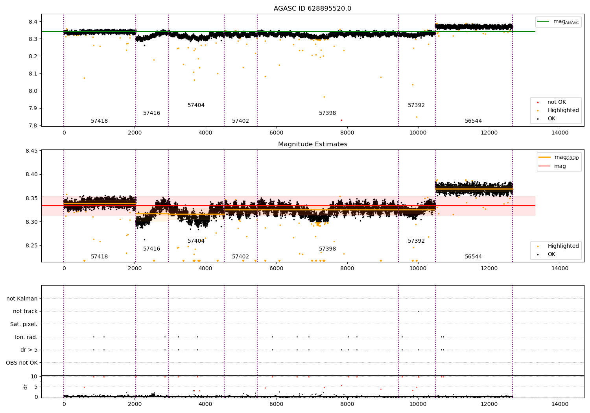Click OBSID label 57392 in the top plot
This screenshot has height=413, width=590.
tap(416, 105)
